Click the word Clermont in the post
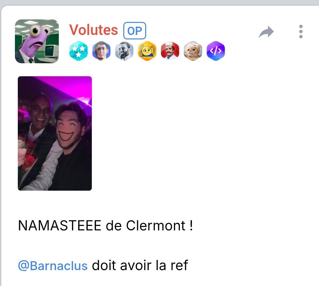319x286 pixels. [155, 226]
